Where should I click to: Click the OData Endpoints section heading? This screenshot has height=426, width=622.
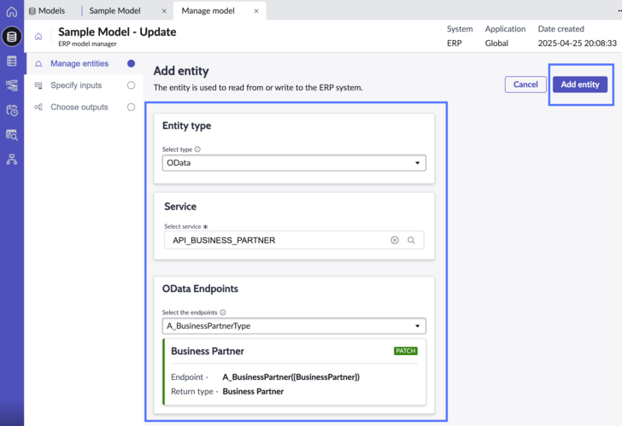point(200,289)
